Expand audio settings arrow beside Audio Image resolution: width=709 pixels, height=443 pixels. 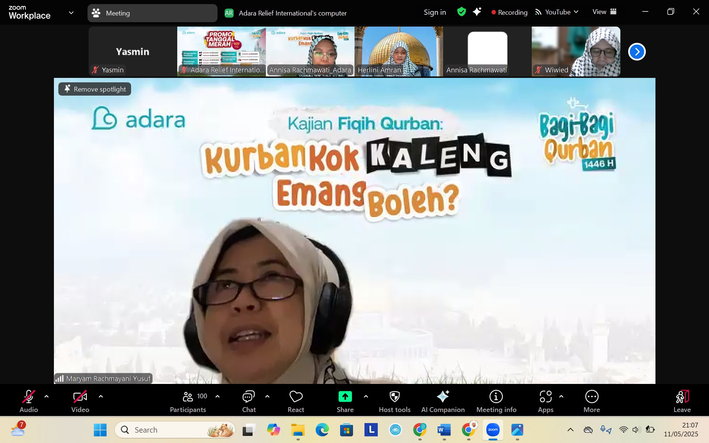47,396
